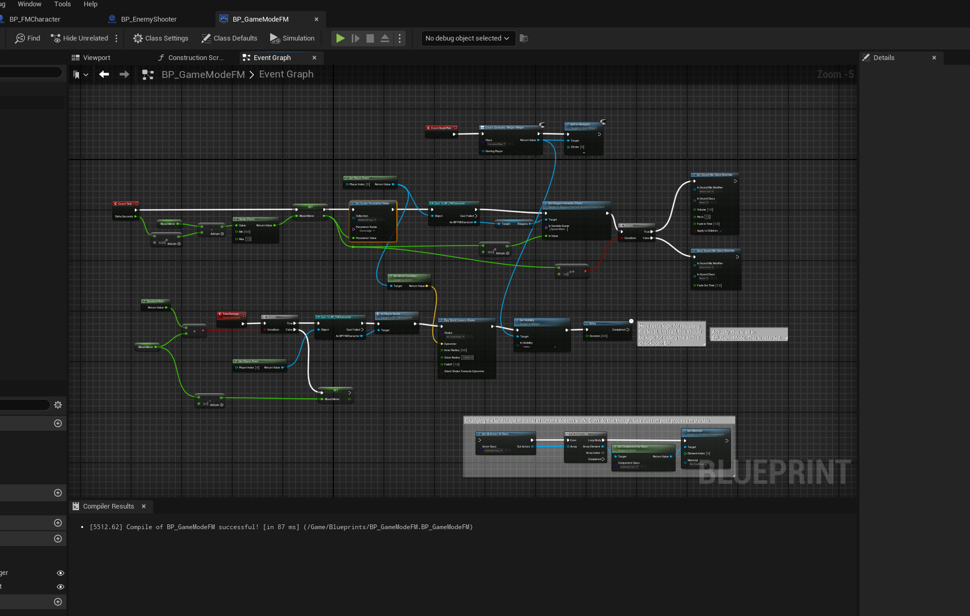Click the Eject icon in toolbar

[385, 38]
